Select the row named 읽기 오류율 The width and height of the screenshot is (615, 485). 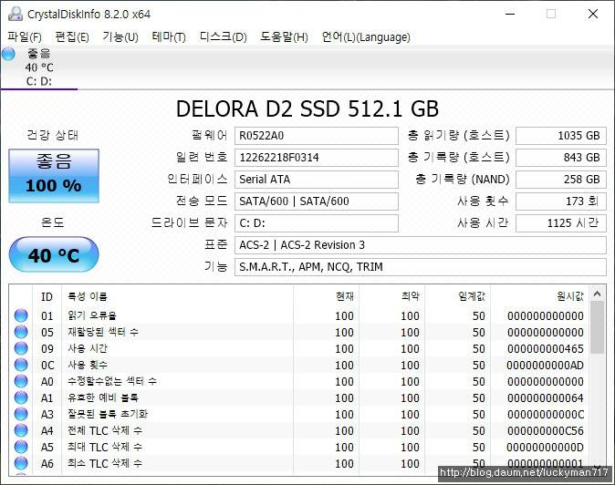tap(299, 315)
